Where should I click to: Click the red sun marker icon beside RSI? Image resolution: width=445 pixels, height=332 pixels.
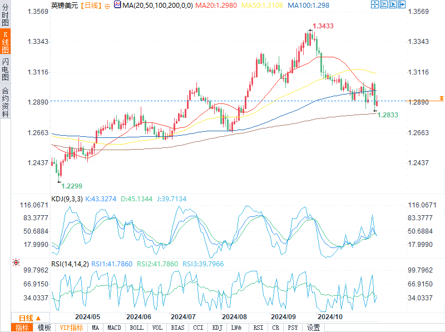16,262
